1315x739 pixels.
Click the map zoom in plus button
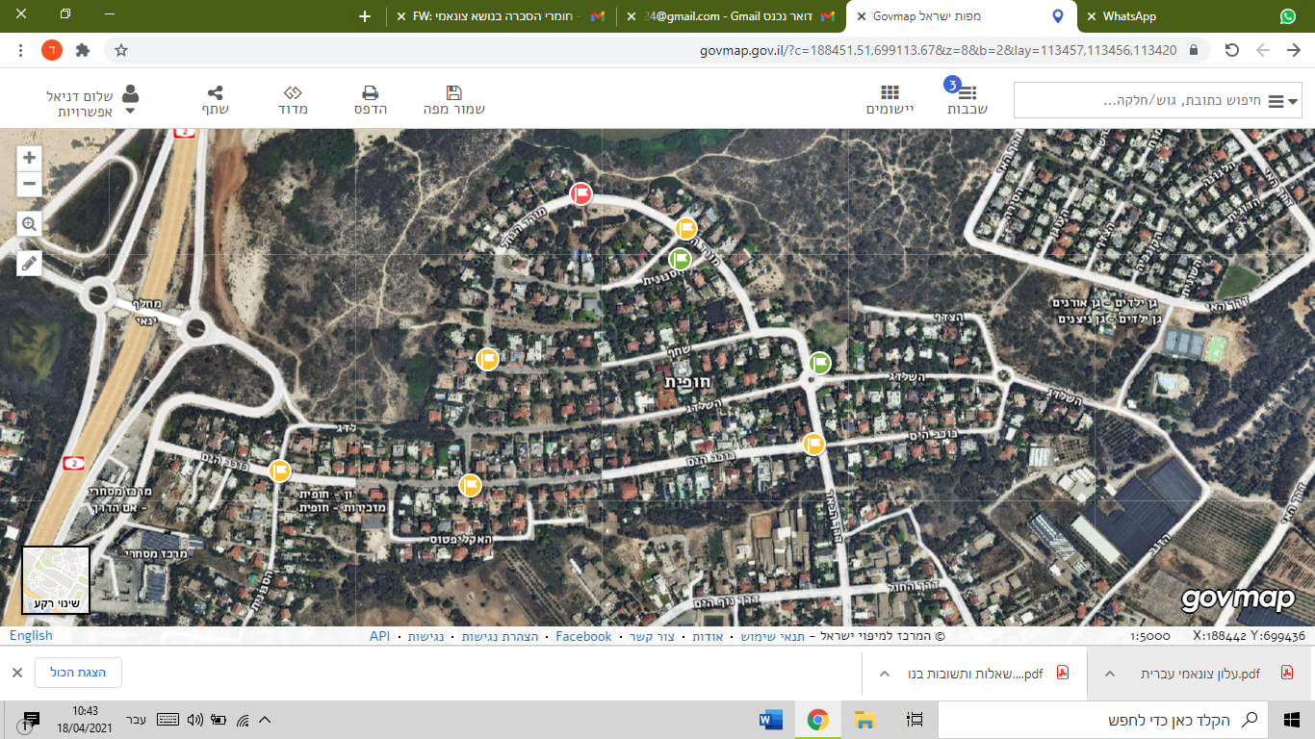pos(29,158)
